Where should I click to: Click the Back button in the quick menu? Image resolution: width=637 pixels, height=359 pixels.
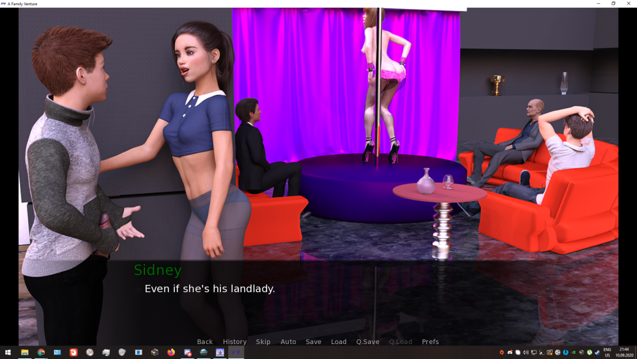pyautogui.click(x=205, y=341)
